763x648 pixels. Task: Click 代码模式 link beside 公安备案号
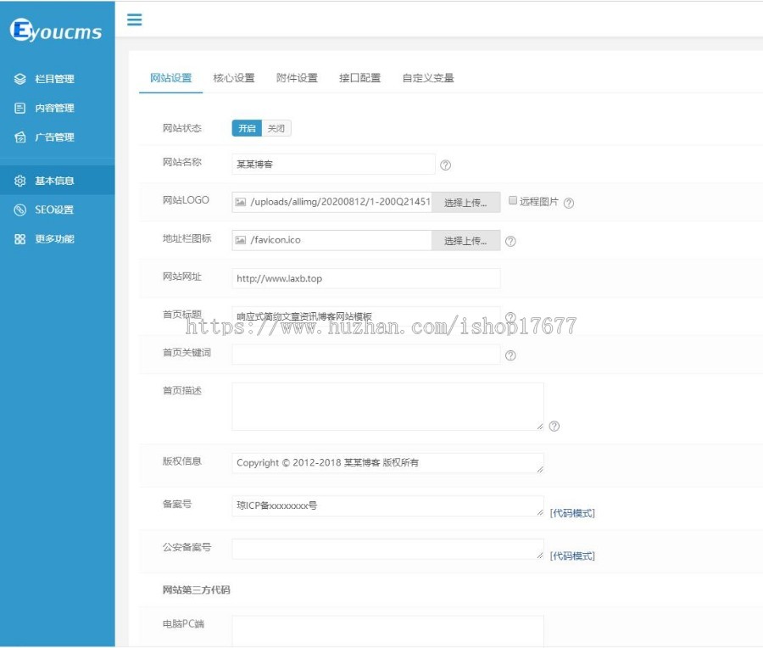click(x=572, y=556)
